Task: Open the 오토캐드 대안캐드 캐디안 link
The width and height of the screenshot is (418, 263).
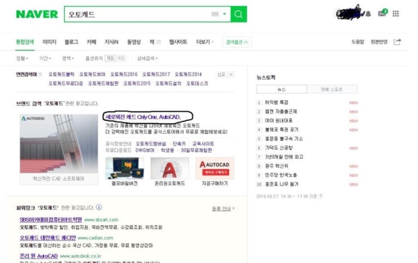Action: 48,238
